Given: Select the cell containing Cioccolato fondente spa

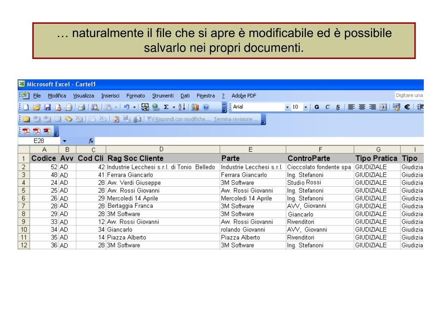Looking at the screenshot, I should 320,167.
